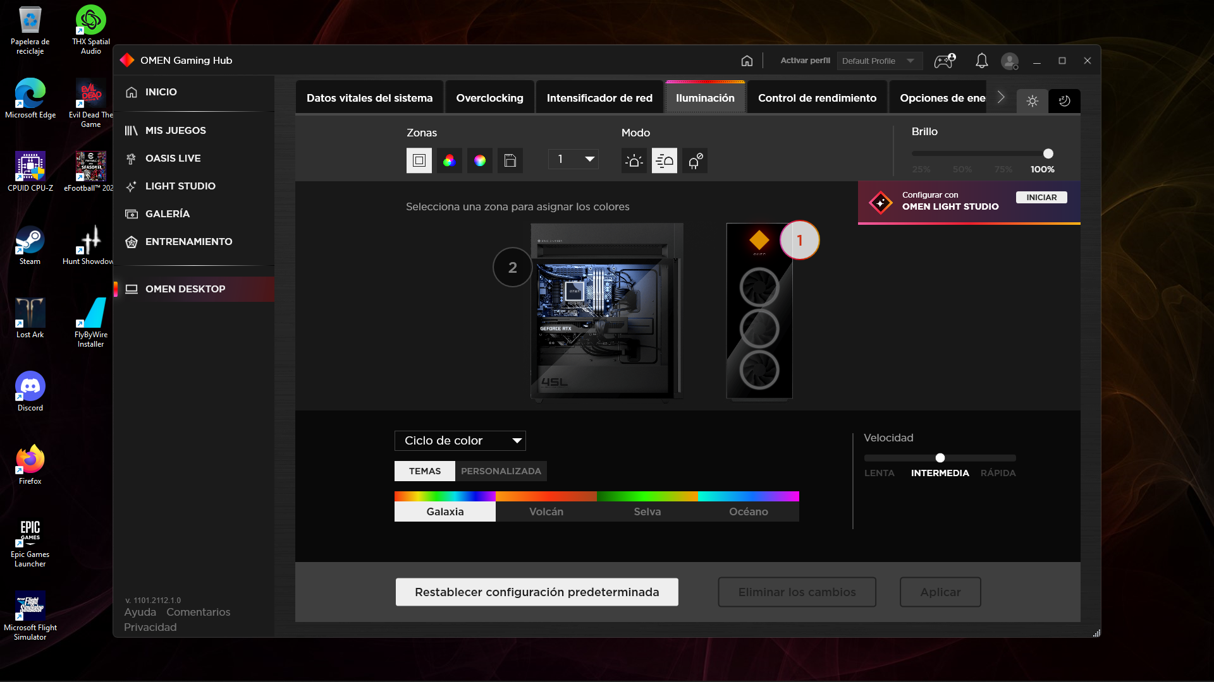The height and width of the screenshot is (682, 1214).
Task: Open the zone number 1 dropdown
Action: point(573,159)
